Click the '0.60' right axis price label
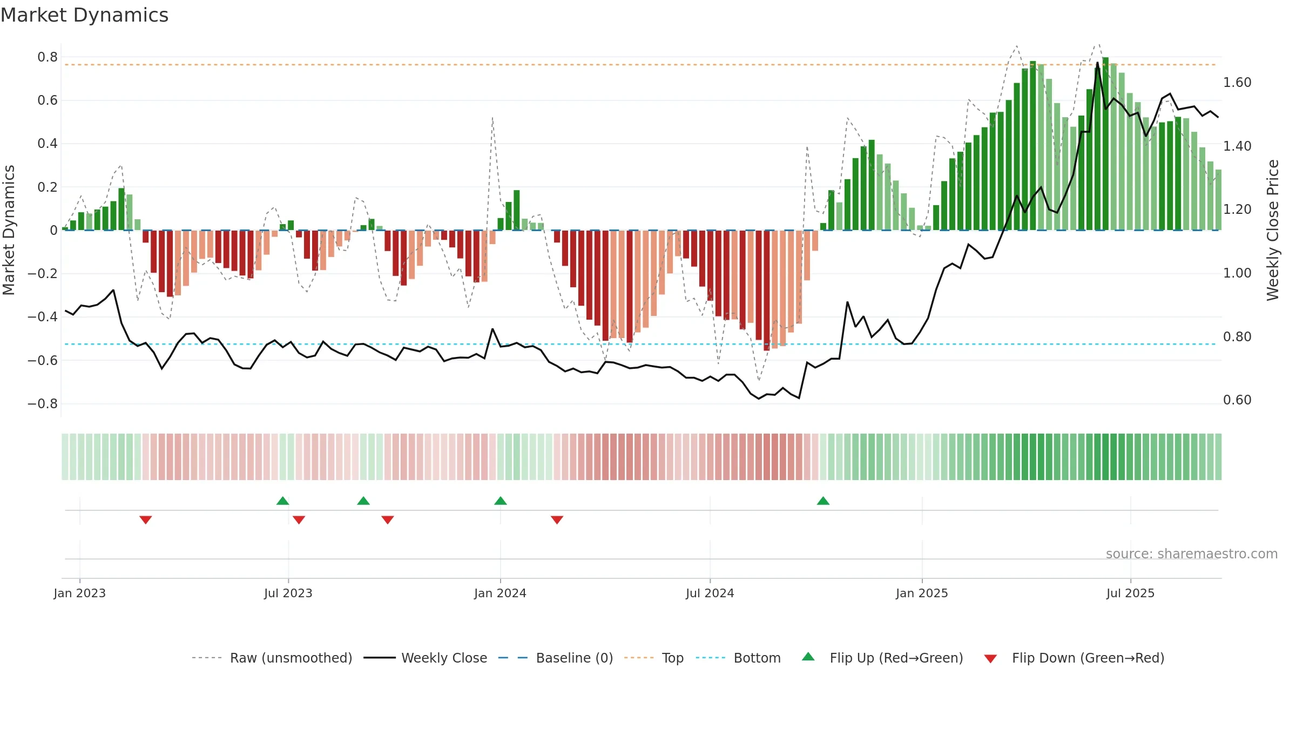Screen dimensions: 1296x729 tap(1237, 400)
